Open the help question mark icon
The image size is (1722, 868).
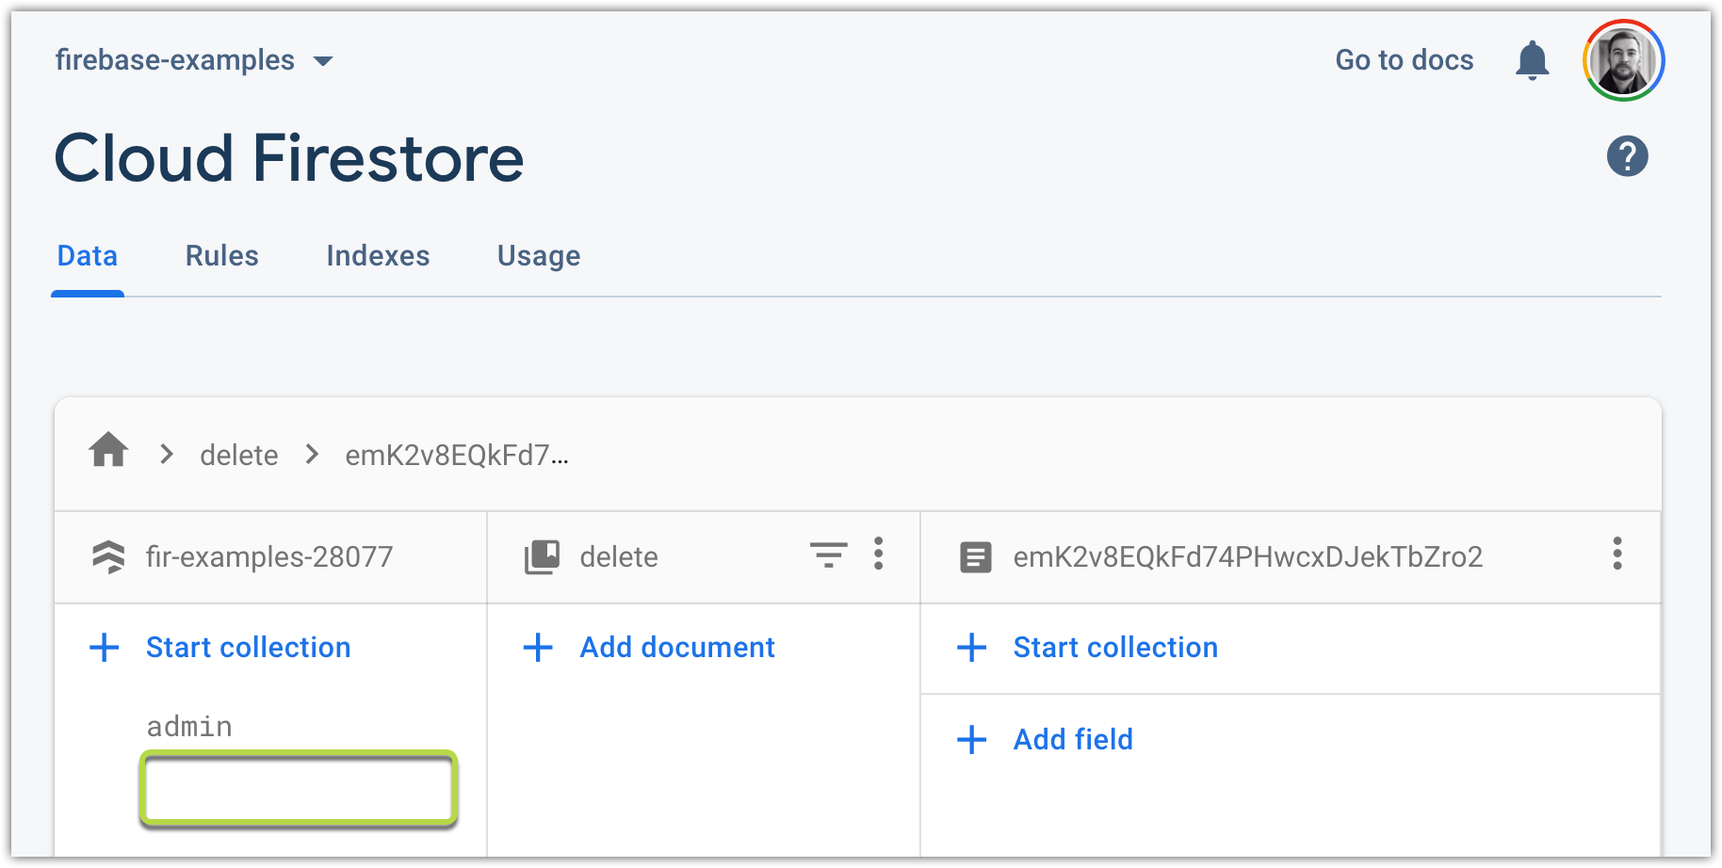[1627, 156]
